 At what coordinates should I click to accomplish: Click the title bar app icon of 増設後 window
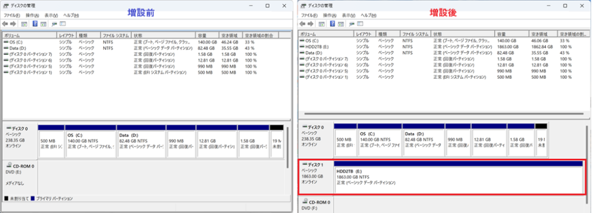pos(304,6)
